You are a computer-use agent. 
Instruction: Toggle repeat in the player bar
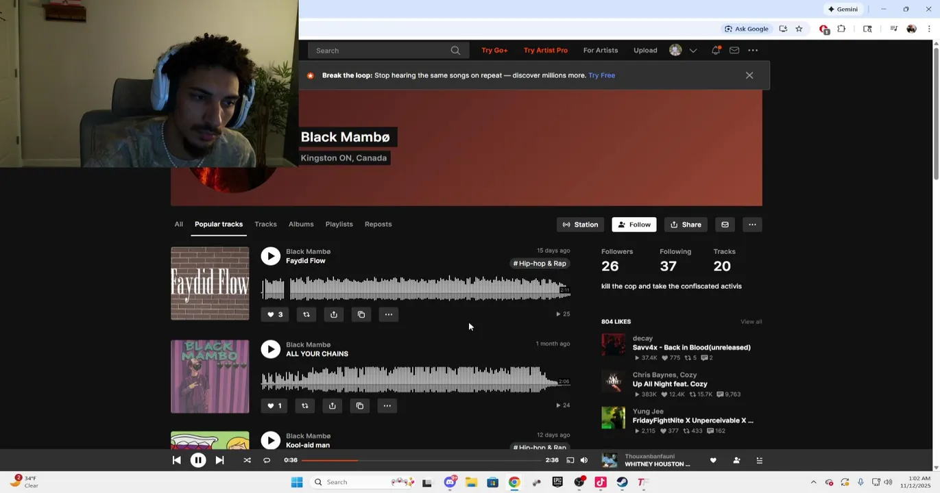pos(267,460)
